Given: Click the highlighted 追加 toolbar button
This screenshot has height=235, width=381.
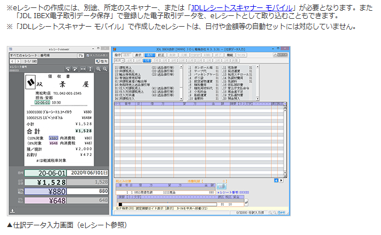Looking at the screenshot, I should pyautogui.click(x=150, y=55).
